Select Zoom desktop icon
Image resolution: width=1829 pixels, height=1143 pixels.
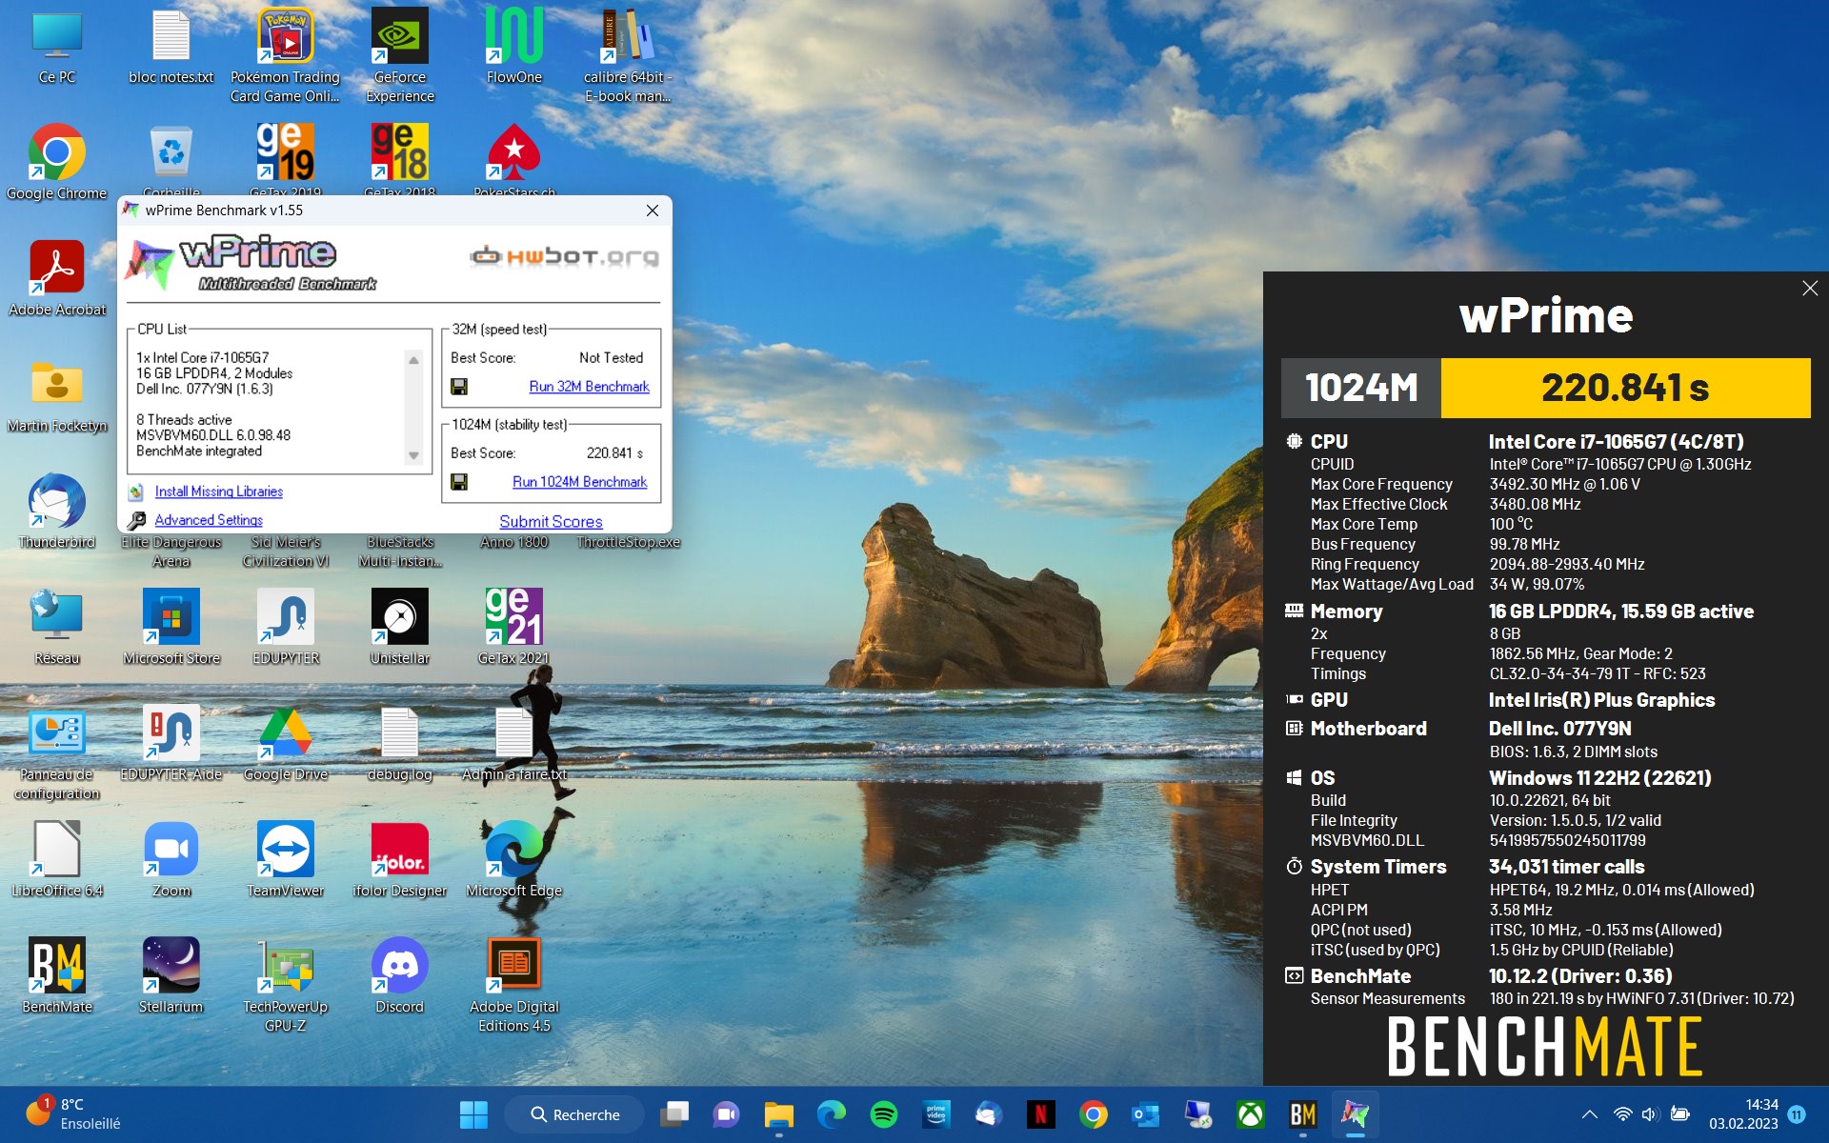[171, 859]
